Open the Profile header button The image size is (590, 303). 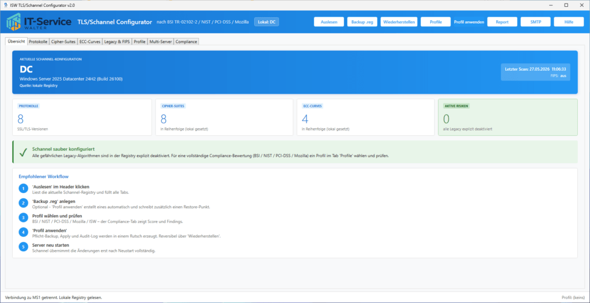pos(436,22)
